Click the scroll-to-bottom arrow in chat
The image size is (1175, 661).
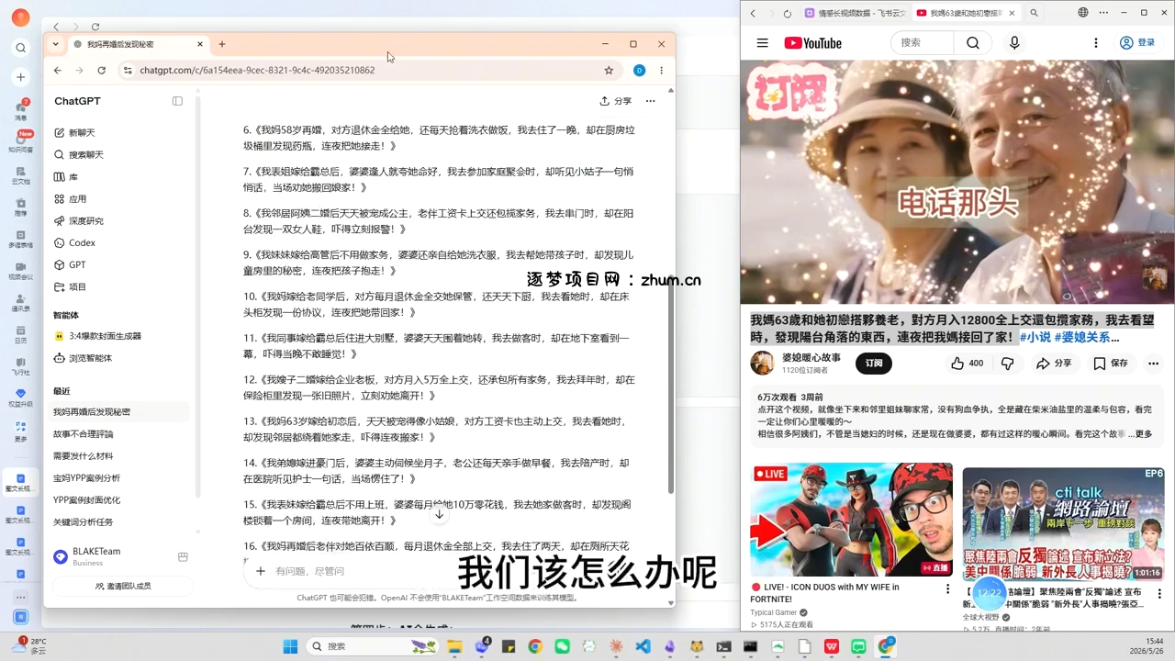tap(439, 514)
